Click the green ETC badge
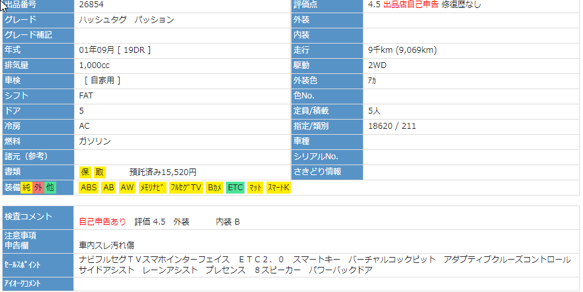The height and width of the screenshot is (292, 583). 235,188
